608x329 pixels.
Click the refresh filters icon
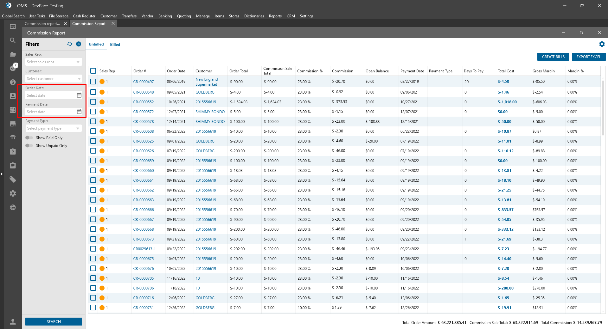[x=70, y=44]
